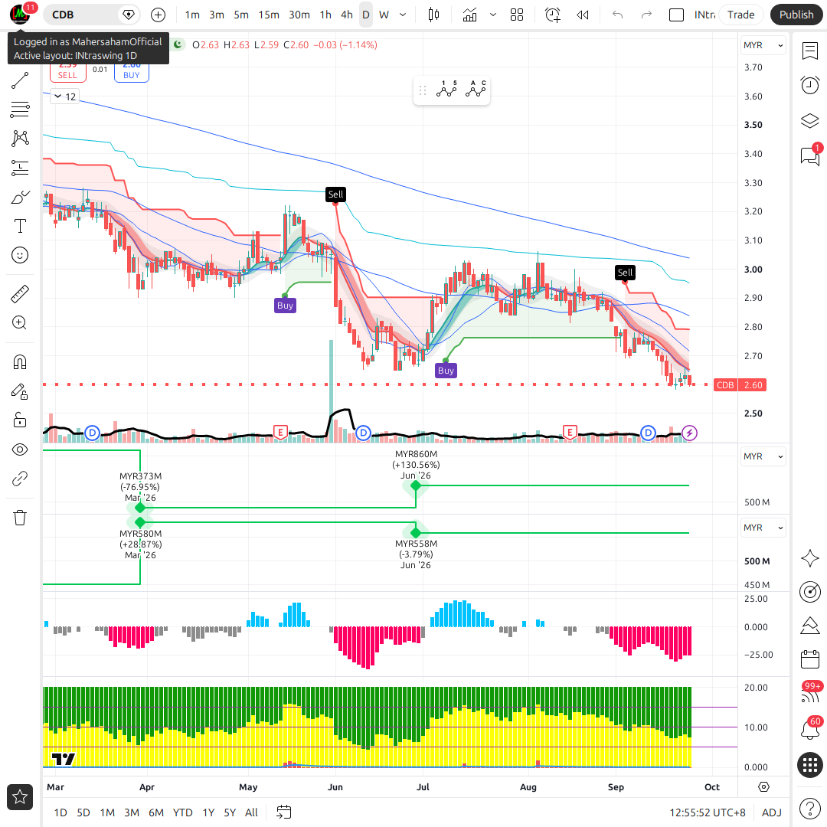Open the go to date calendar
The height and width of the screenshot is (827, 827).
[x=284, y=812]
